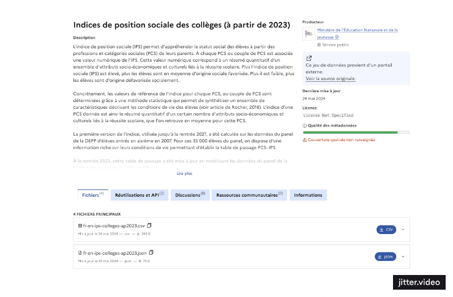Viewport: 453px width, 297px height.
Task: Click the info icon beside Qualité des métadonnées
Action: point(305,125)
